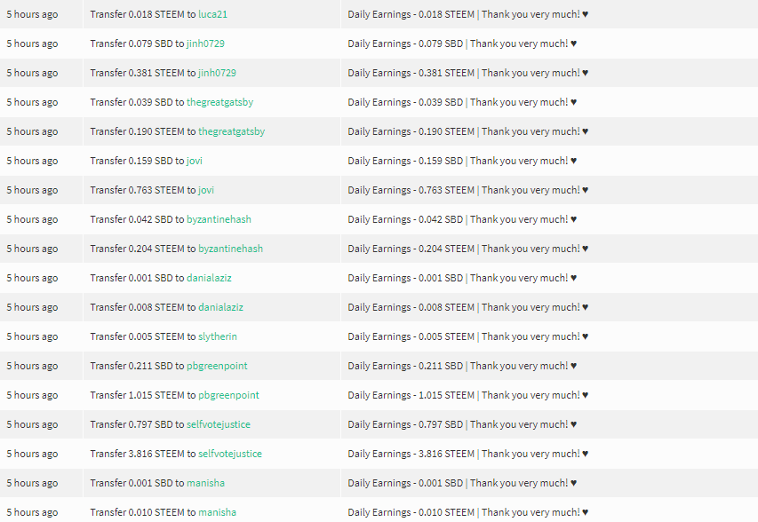Click '5 hours ago' beside Transfer 1.015 STEEM

pos(32,395)
